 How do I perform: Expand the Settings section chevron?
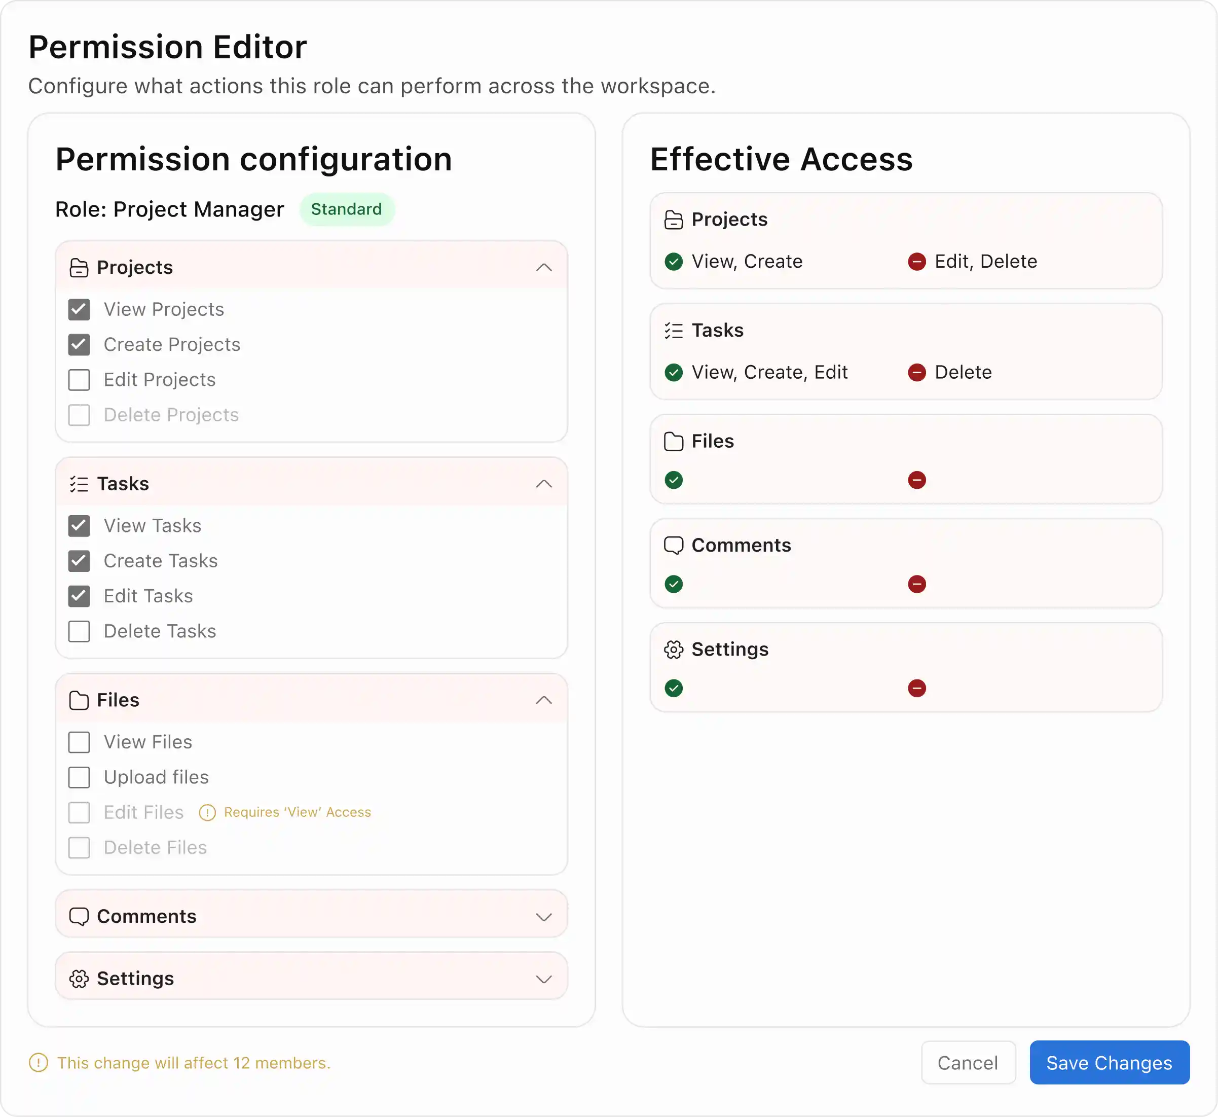tap(544, 979)
